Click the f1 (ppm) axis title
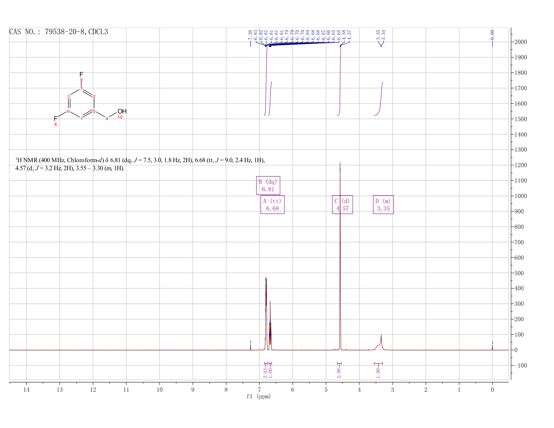554x428 pixels. [x=259, y=396]
